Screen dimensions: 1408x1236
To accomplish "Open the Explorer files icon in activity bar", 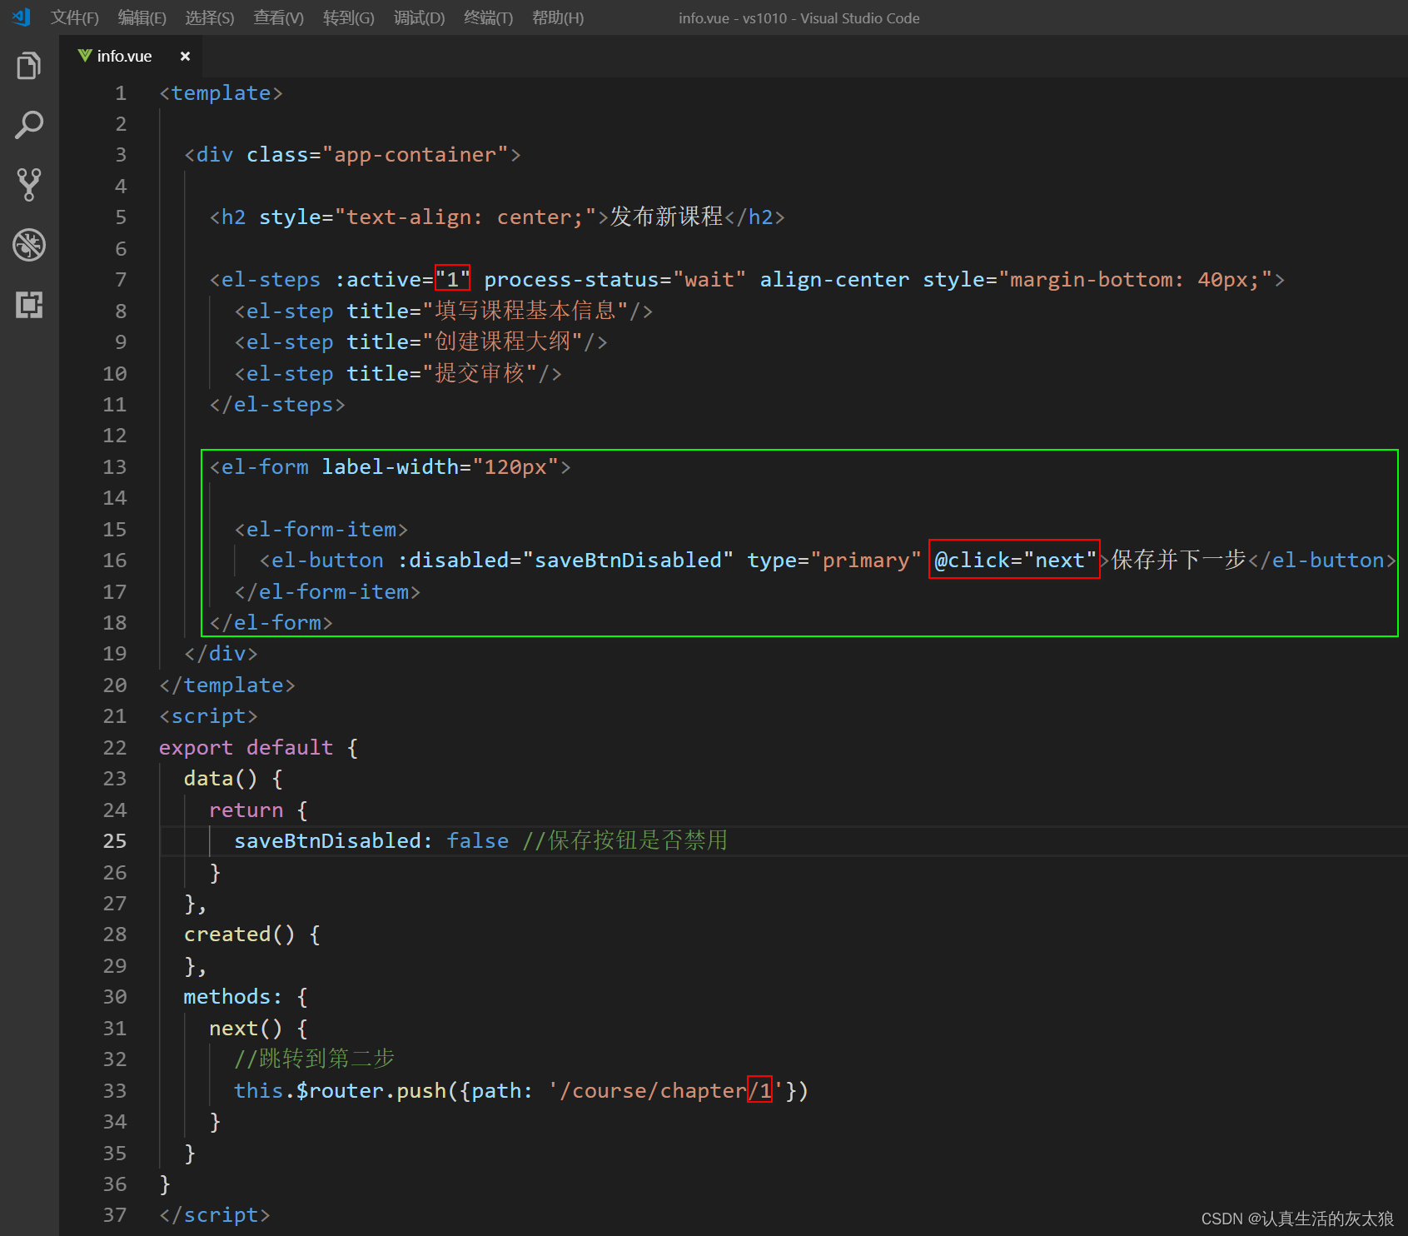I will (29, 66).
